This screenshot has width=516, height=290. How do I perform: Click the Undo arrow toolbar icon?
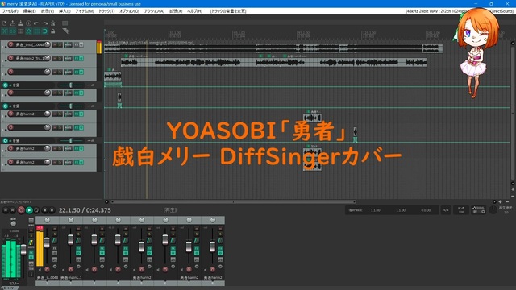[36, 23]
